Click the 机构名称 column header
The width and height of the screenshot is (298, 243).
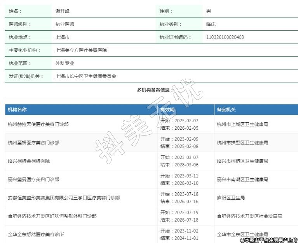[x=17, y=110]
